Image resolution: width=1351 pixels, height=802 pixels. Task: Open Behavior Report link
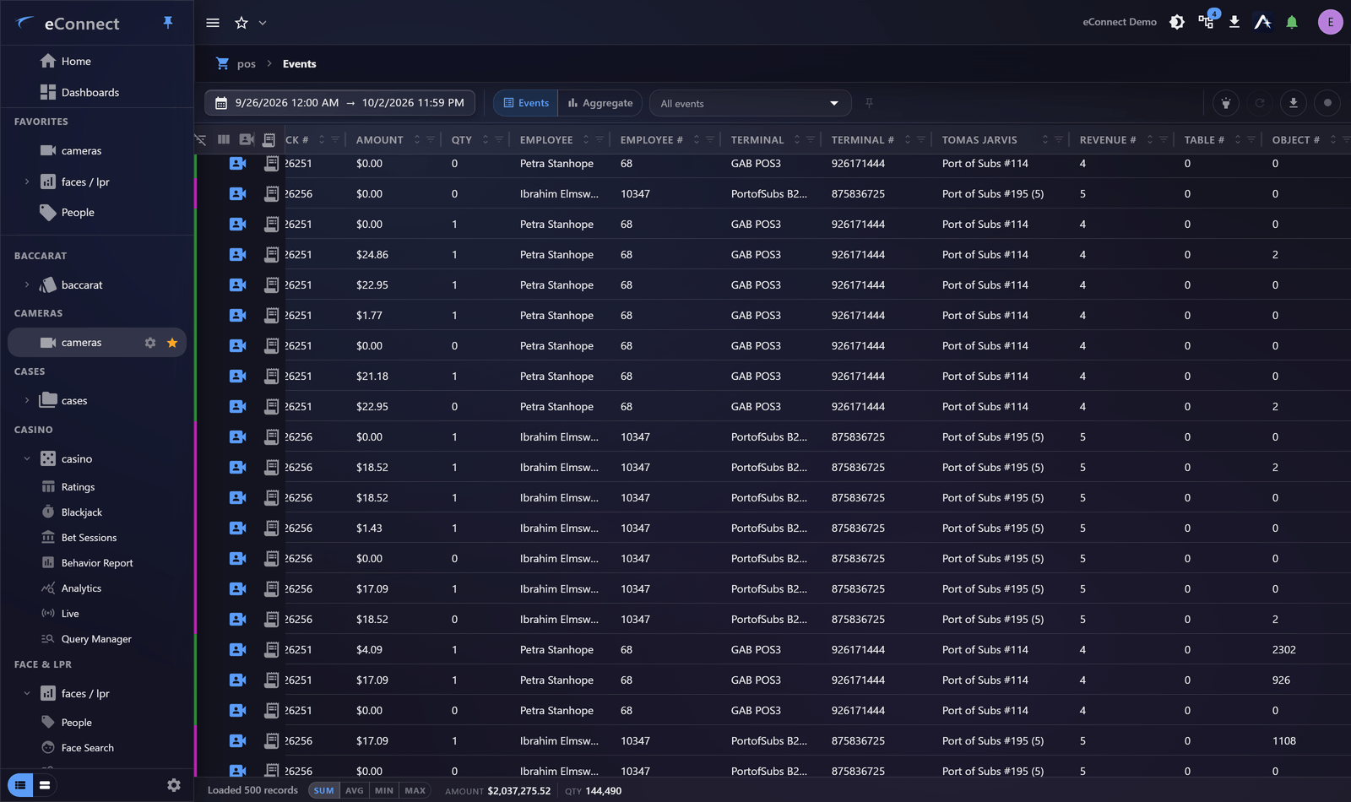tap(97, 563)
